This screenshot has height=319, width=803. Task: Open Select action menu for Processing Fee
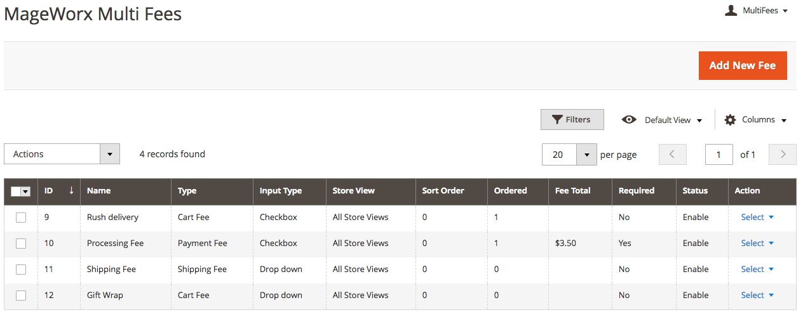pos(757,243)
